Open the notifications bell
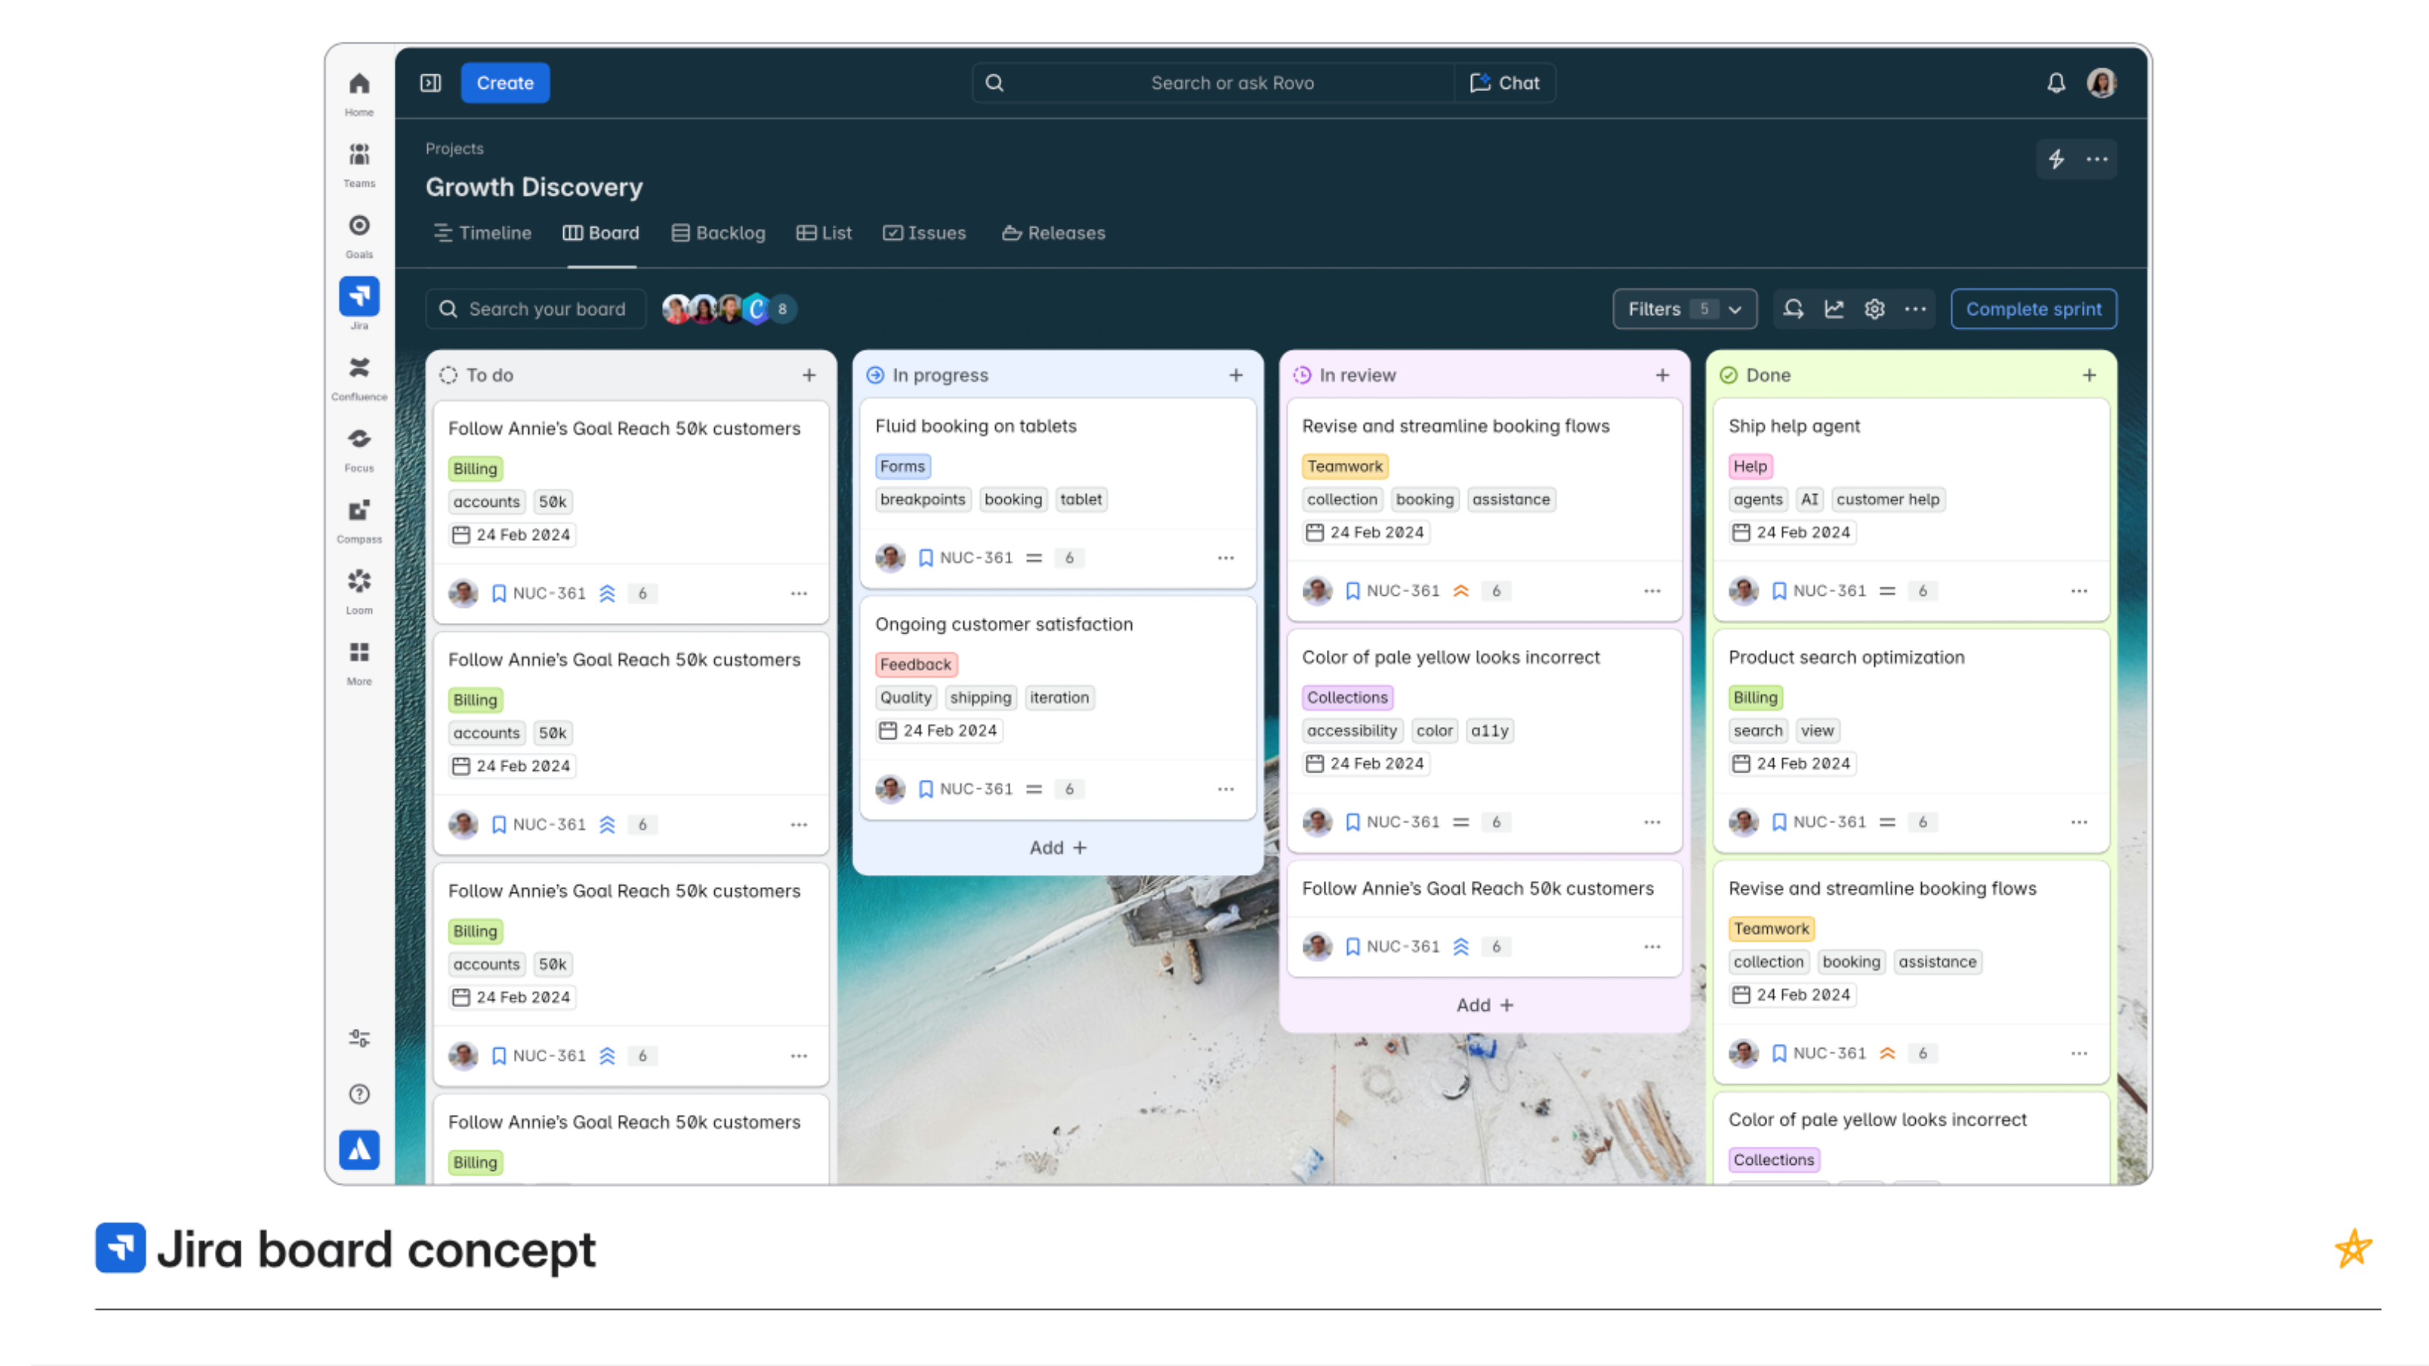2429x1366 pixels. (2056, 83)
